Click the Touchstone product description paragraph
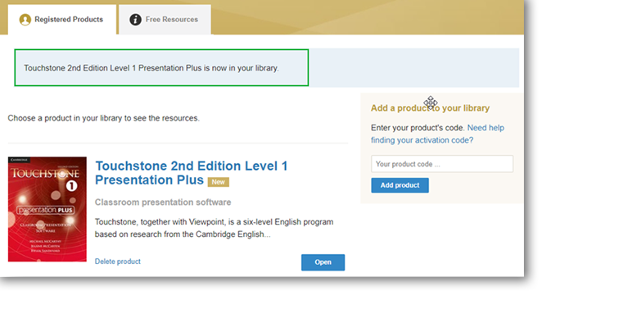The image size is (619, 323). point(214,228)
